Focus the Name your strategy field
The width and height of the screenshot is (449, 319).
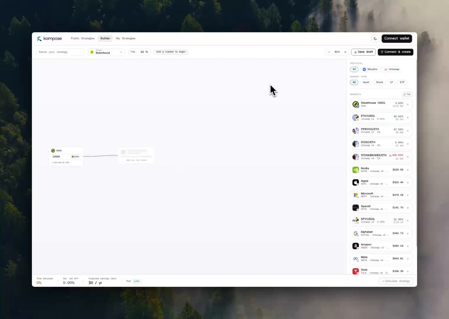(x=60, y=52)
